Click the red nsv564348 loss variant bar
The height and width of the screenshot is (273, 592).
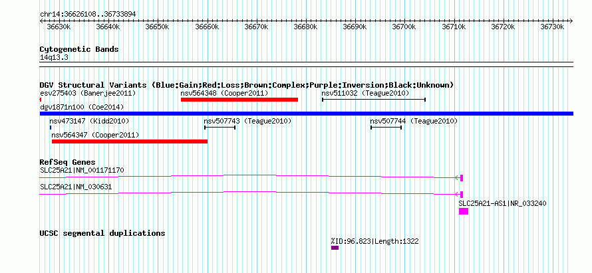coord(239,100)
